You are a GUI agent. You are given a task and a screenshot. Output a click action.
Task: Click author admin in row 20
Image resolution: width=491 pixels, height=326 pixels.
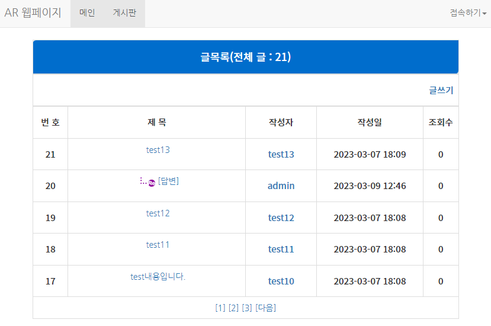tap(281, 186)
